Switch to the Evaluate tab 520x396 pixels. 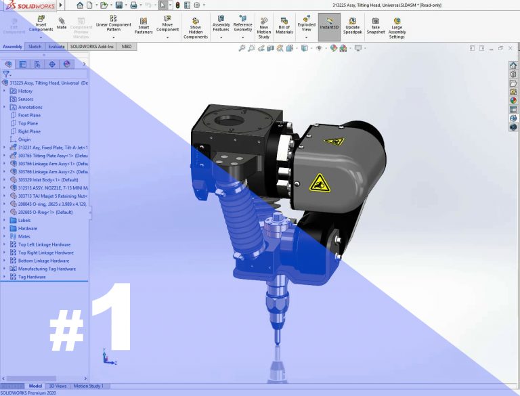click(56, 47)
